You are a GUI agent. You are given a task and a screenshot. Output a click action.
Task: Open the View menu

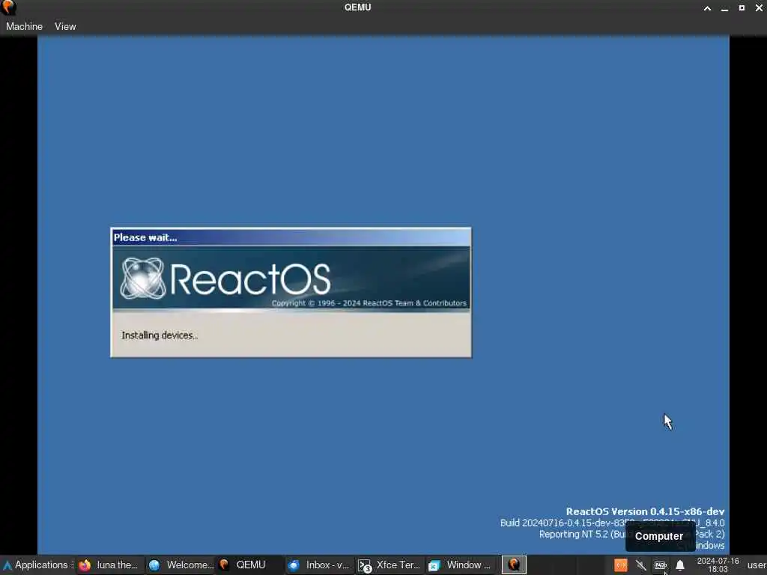[x=65, y=26]
